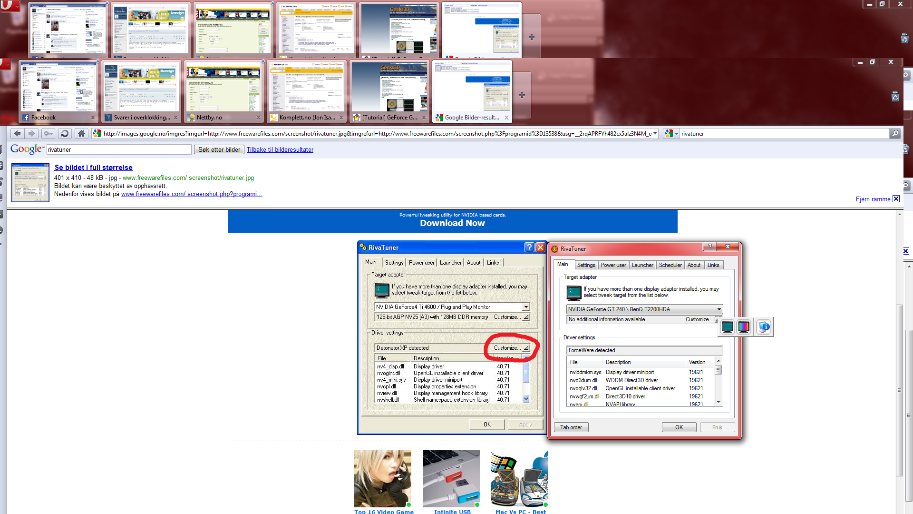Open the Scheduler tab in RivaTuner
This screenshot has height=514, width=913.
pos(670,265)
